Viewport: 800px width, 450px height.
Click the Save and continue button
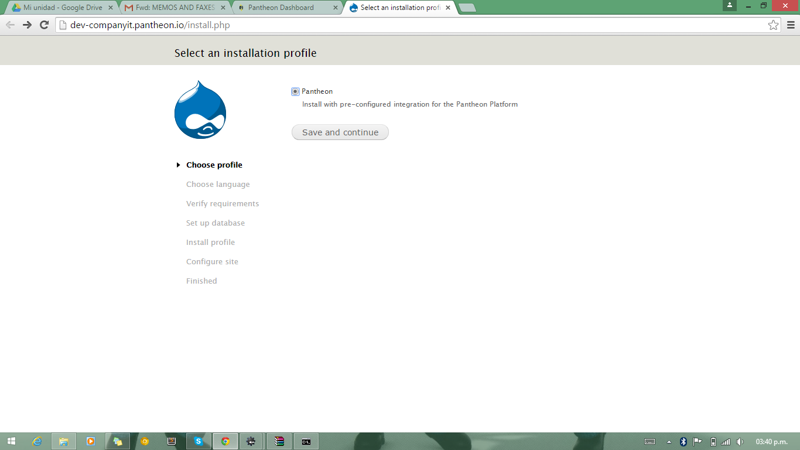click(340, 132)
